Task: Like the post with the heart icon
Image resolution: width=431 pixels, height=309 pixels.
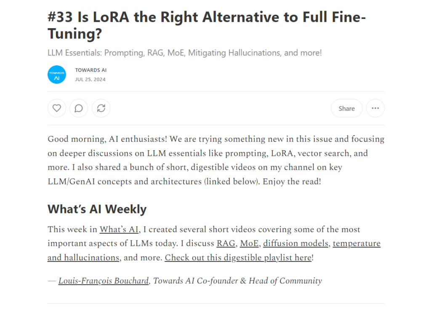Action: (57, 108)
